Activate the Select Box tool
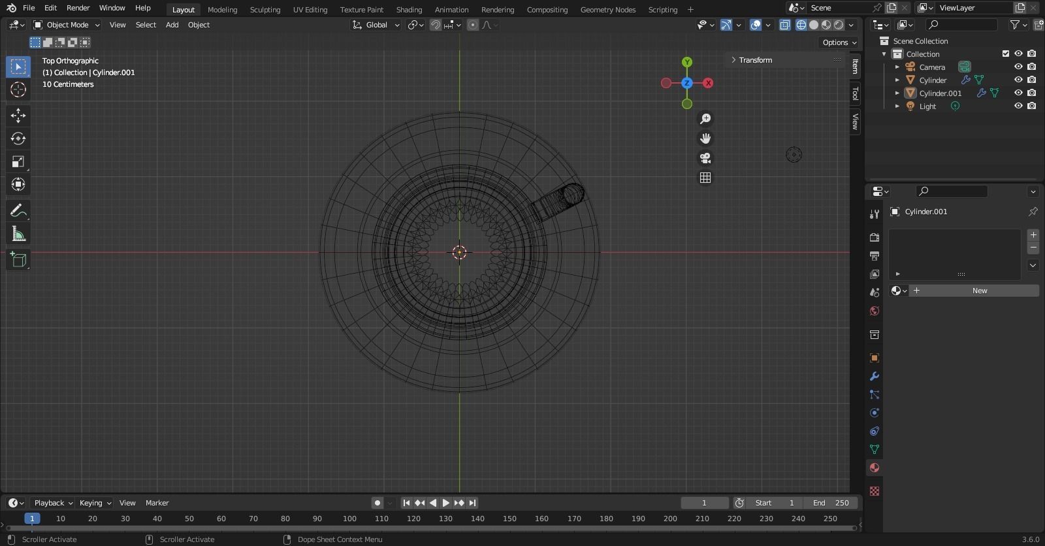1045x546 pixels. click(x=18, y=67)
